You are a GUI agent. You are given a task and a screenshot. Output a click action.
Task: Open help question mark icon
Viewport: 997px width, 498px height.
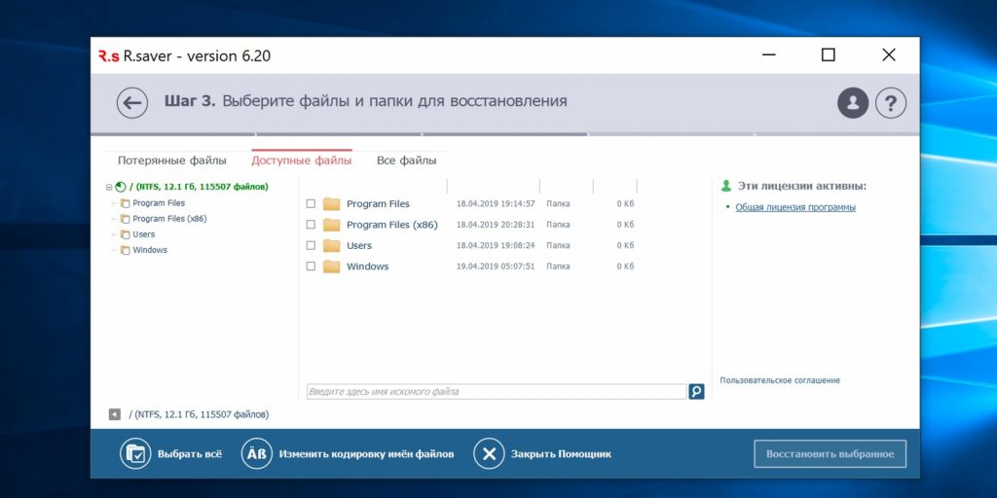[891, 102]
